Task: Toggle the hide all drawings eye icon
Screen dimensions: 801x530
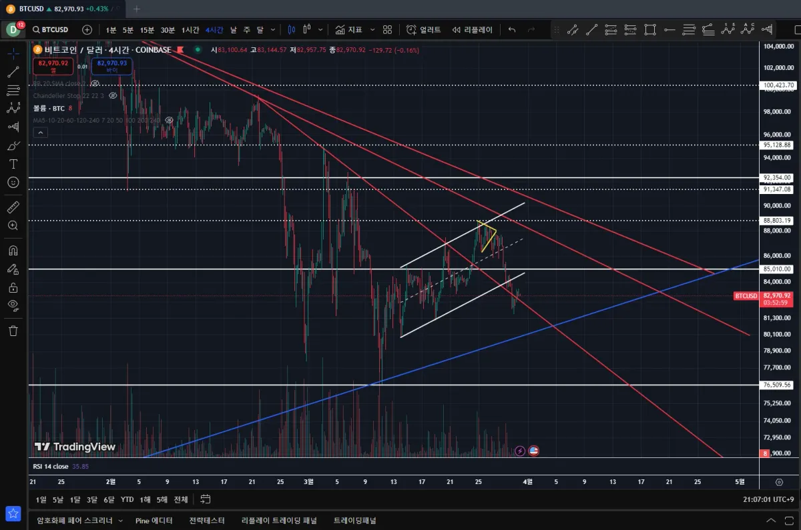Action: [13, 305]
